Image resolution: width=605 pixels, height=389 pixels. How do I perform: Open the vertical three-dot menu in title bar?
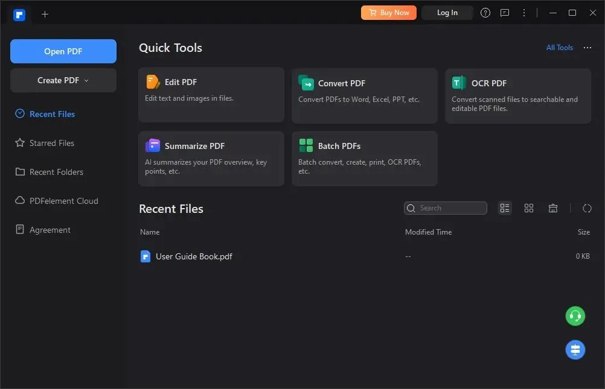point(523,13)
